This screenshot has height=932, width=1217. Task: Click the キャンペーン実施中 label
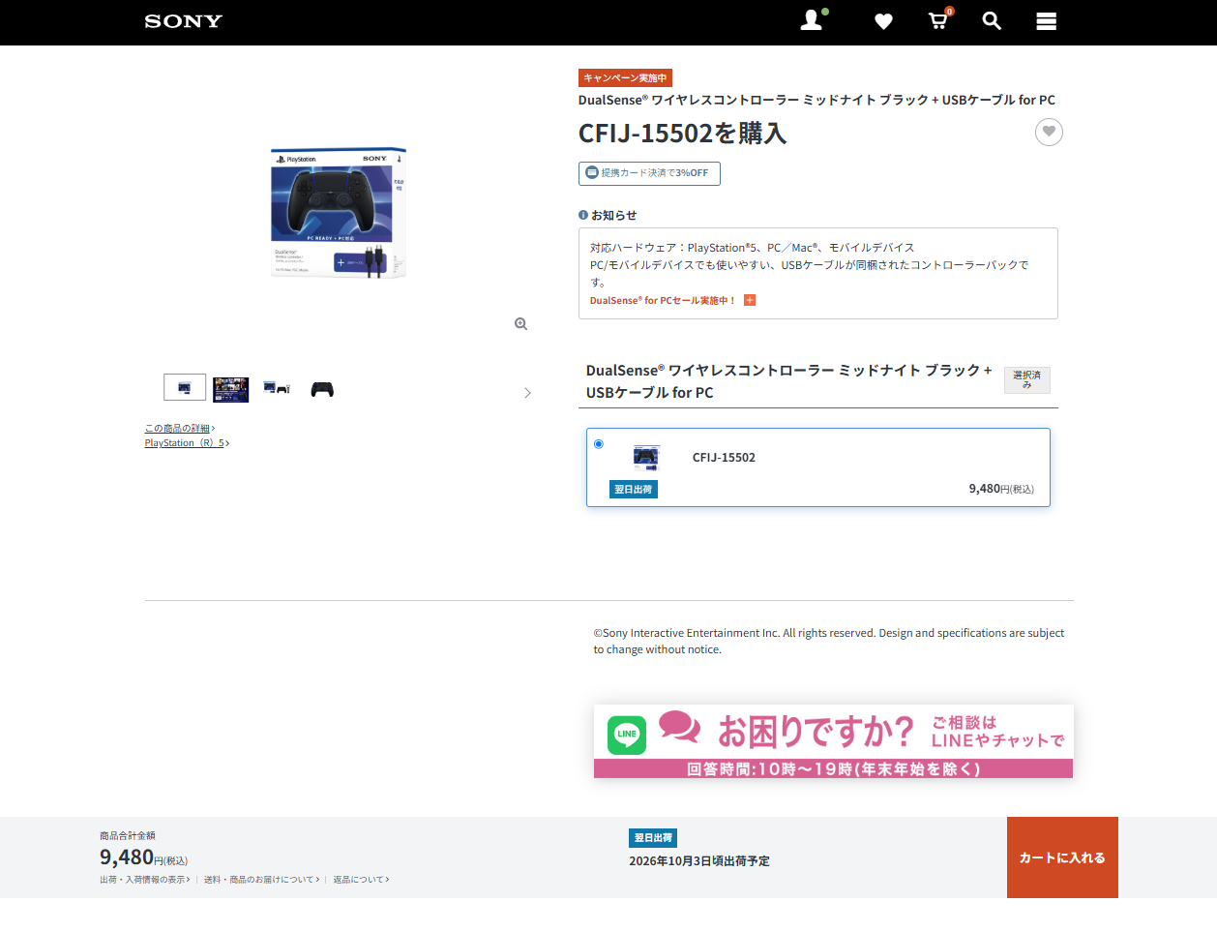(625, 78)
